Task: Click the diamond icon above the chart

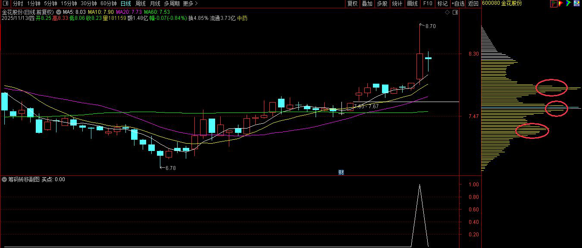Action: (x=447, y=13)
